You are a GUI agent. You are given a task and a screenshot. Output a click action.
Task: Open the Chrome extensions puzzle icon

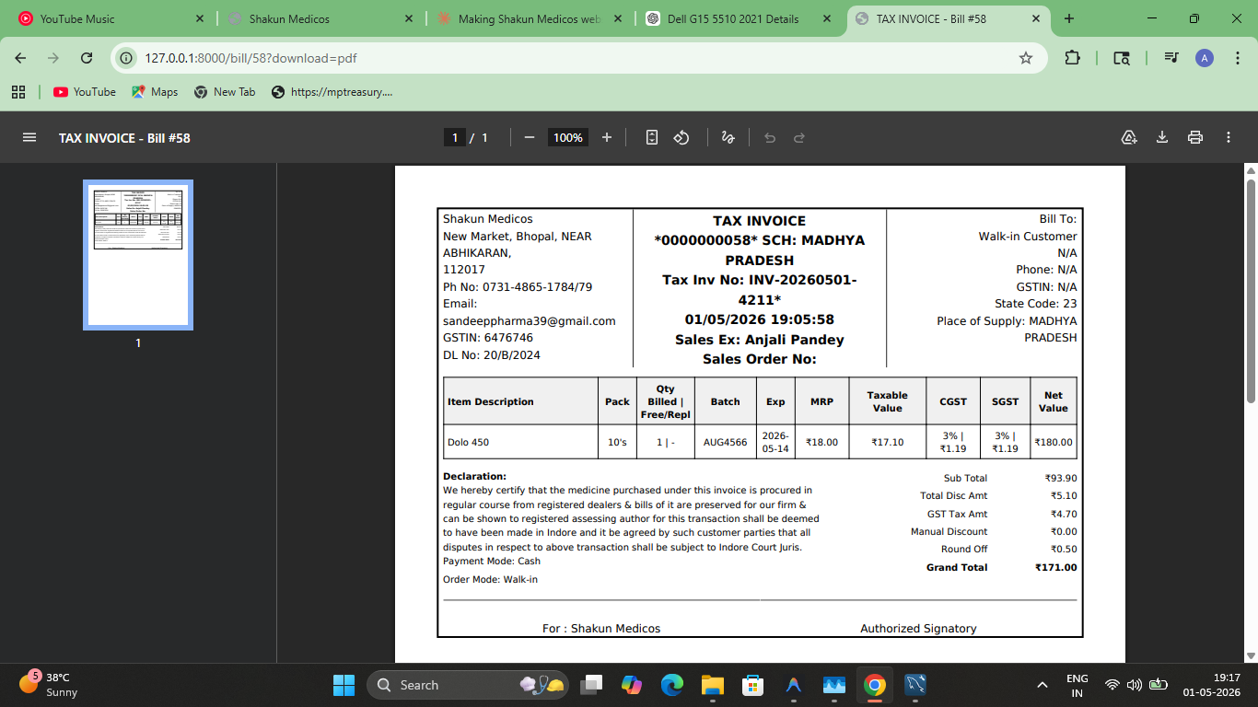click(1072, 58)
